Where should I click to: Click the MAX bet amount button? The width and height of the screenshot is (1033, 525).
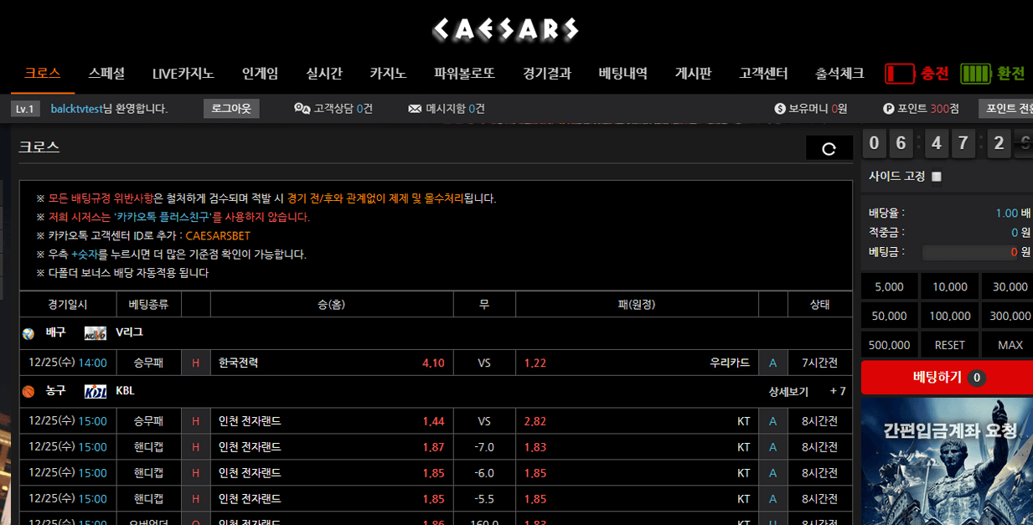(1008, 345)
